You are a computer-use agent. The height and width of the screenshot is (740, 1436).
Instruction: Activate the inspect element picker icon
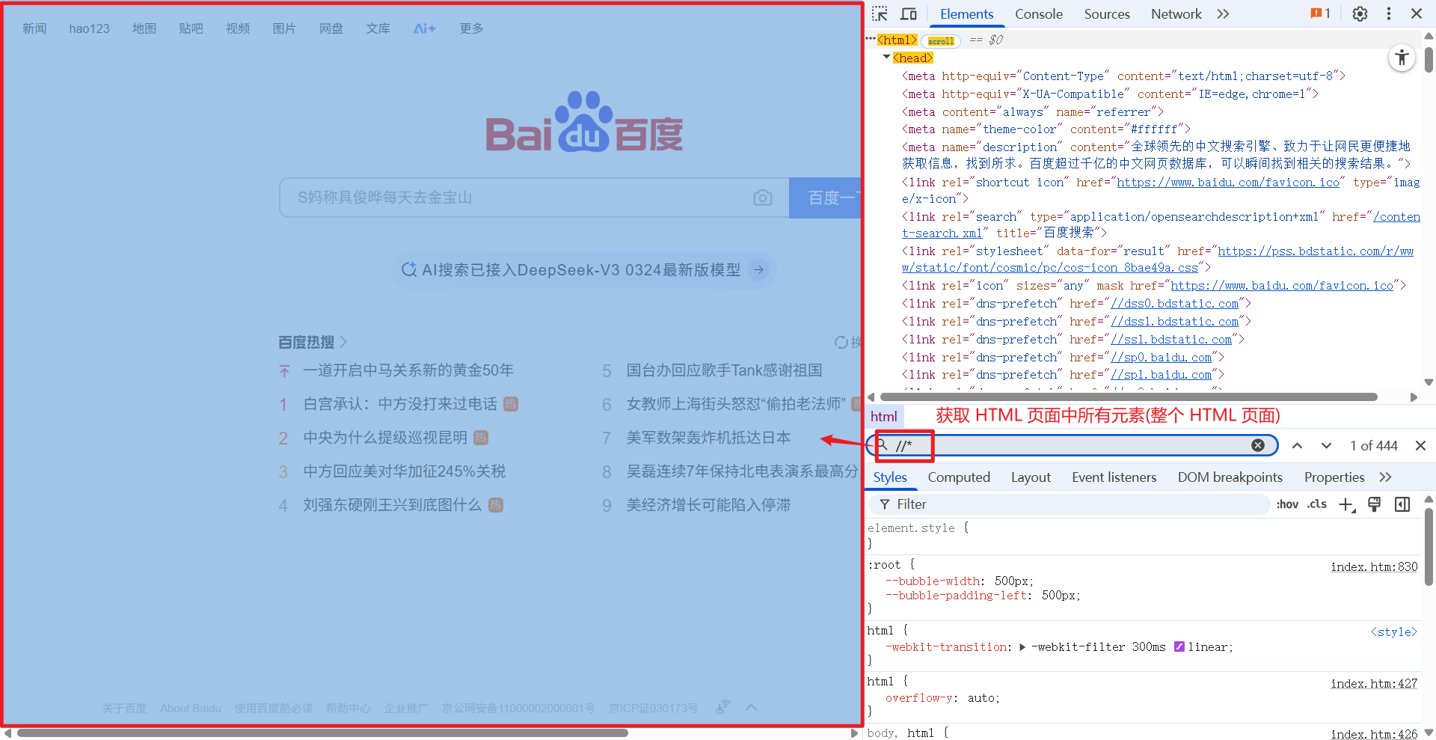pos(880,13)
